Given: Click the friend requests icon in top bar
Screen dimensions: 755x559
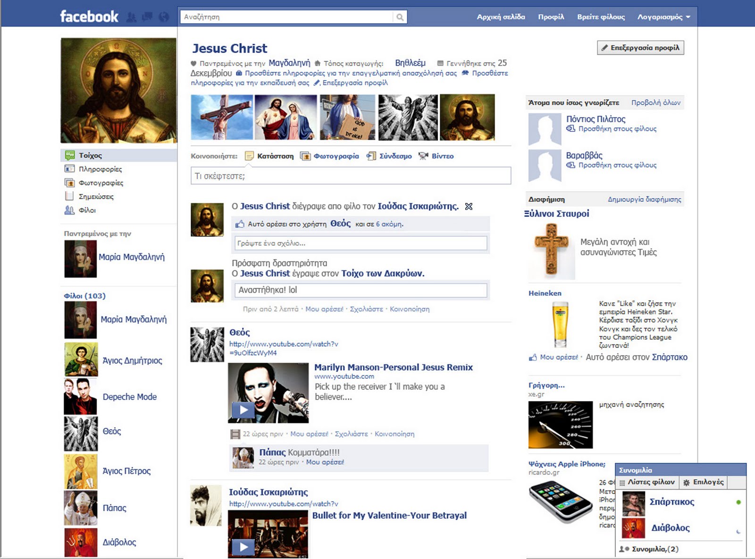Looking at the screenshot, I should pyautogui.click(x=132, y=17).
